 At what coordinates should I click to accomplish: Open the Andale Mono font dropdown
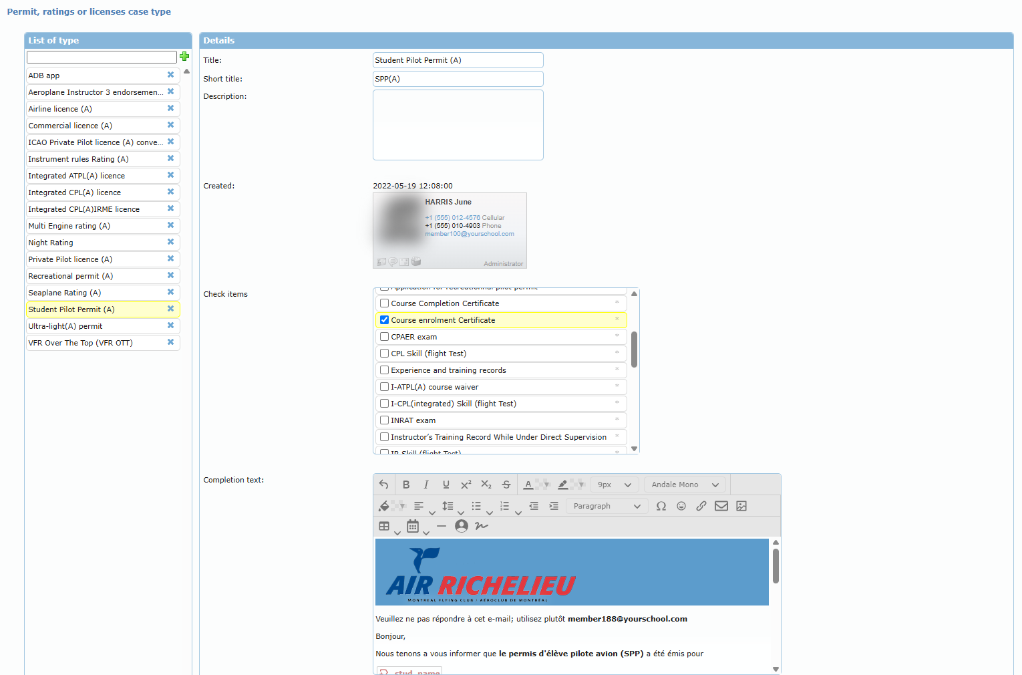point(685,485)
